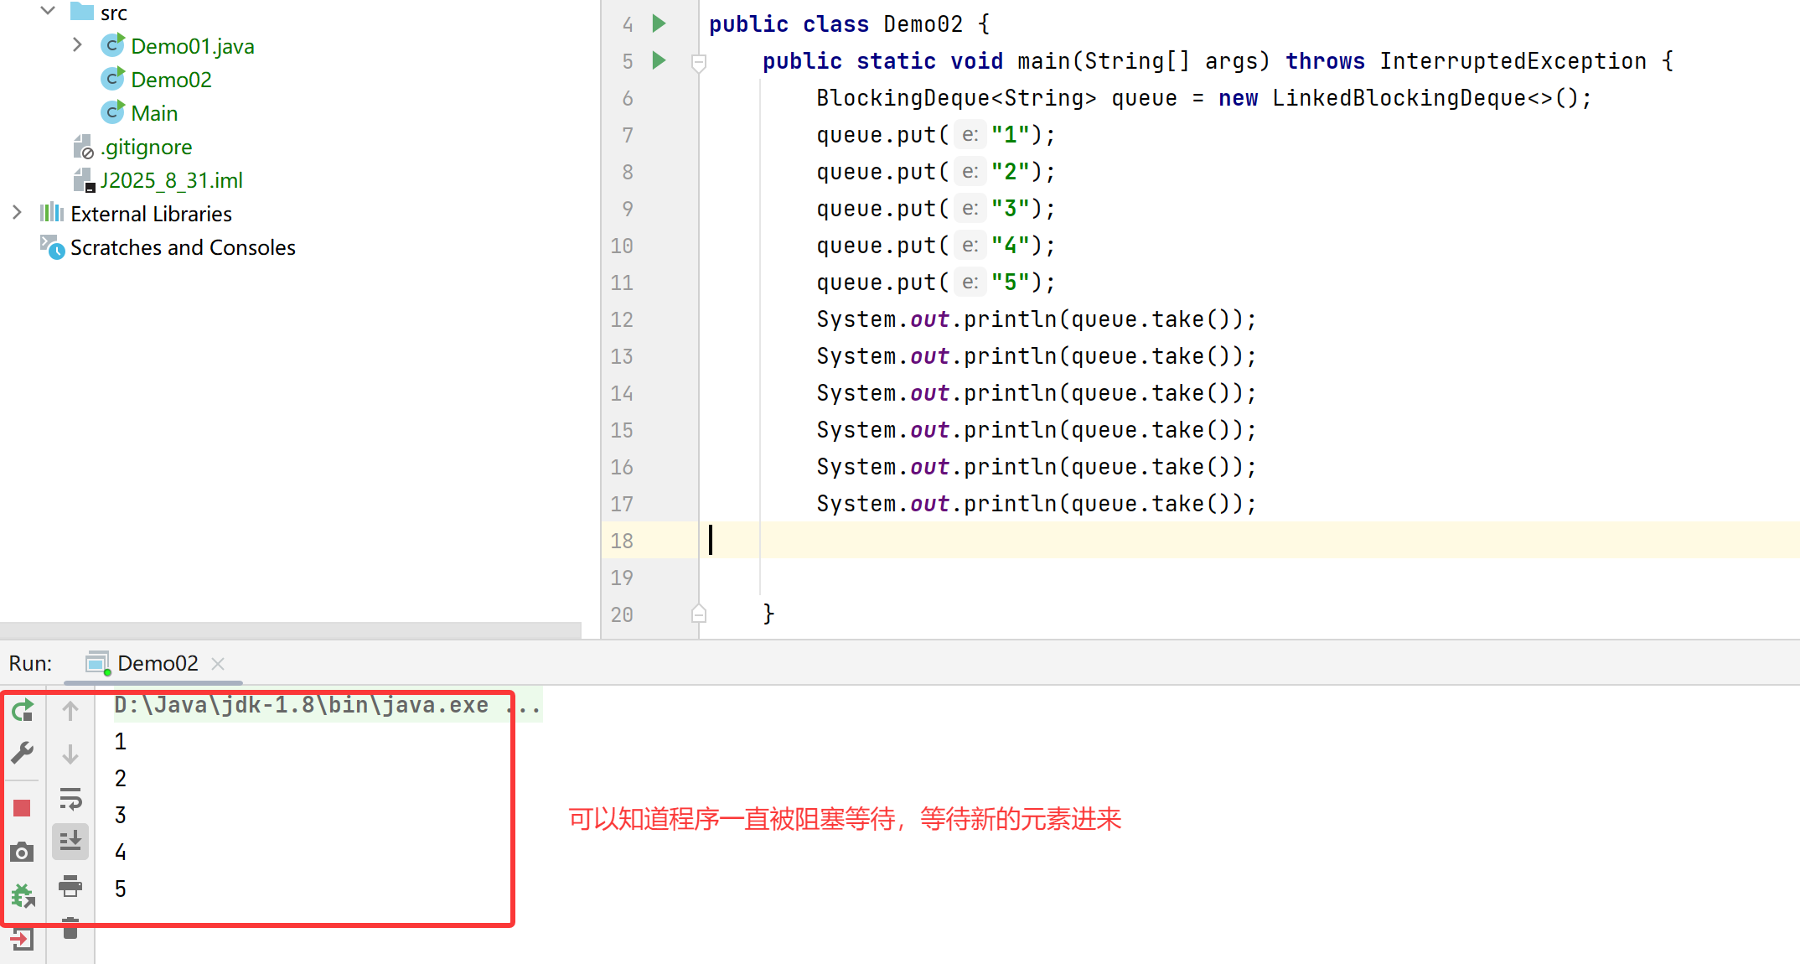Screen dimensions: 1800x964
Task: Click the up arrow in console toolbar
Action: tap(70, 711)
